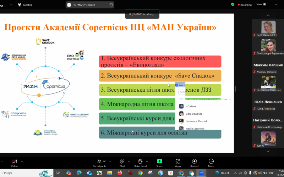This screenshot has width=284, height=177.
Task: Open the Participants panel
Action: pos(99,163)
